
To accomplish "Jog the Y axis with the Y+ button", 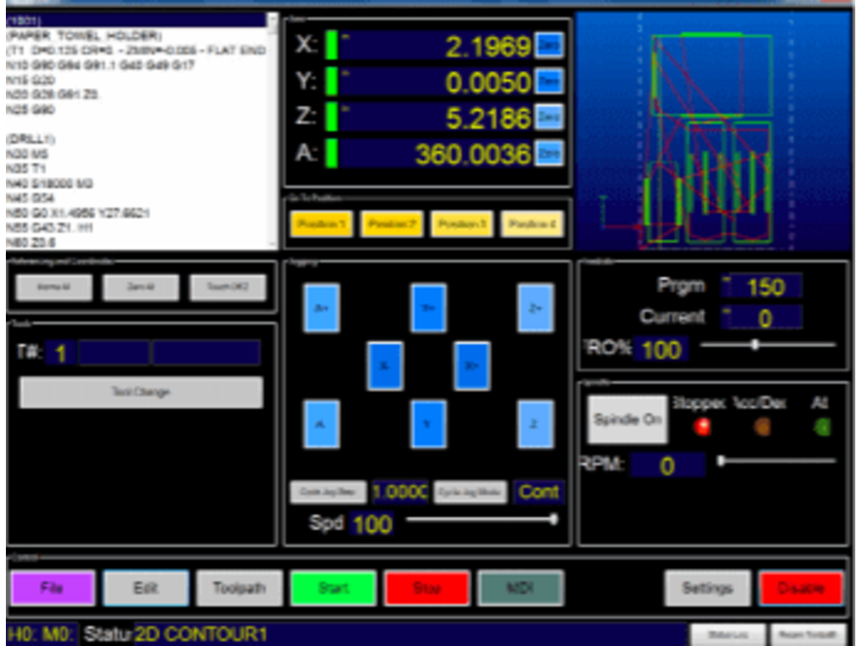I will pos(428,308).
